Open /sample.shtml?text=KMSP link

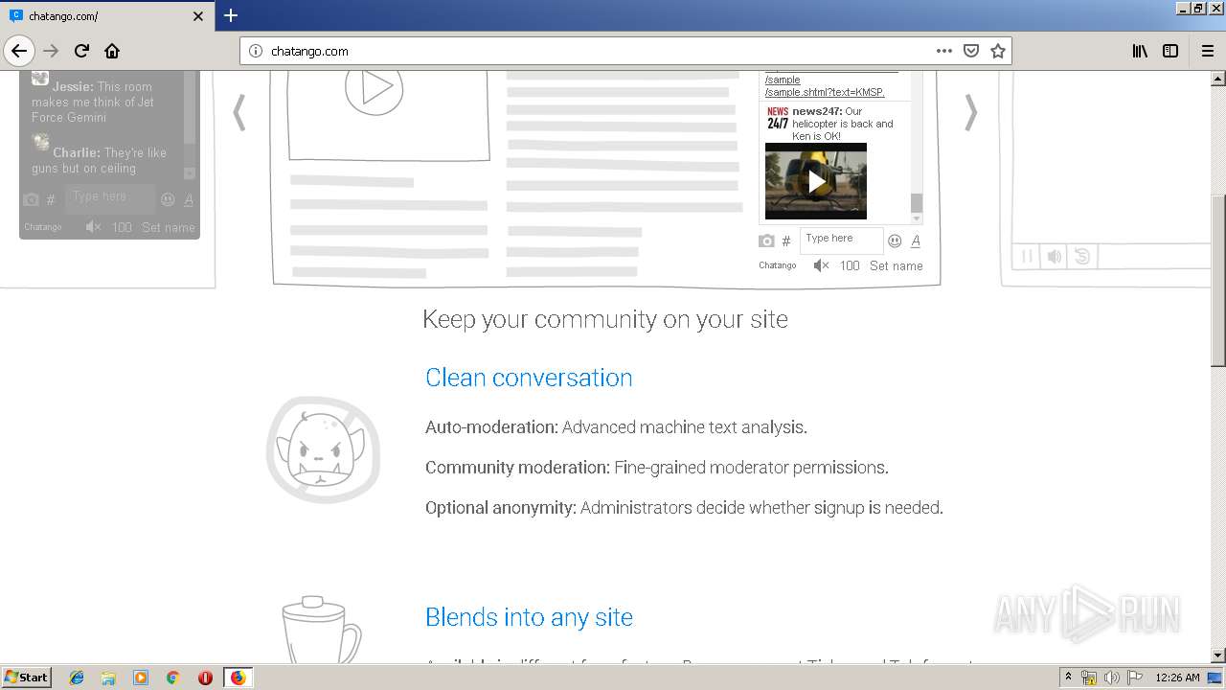[x=824, y=92]
